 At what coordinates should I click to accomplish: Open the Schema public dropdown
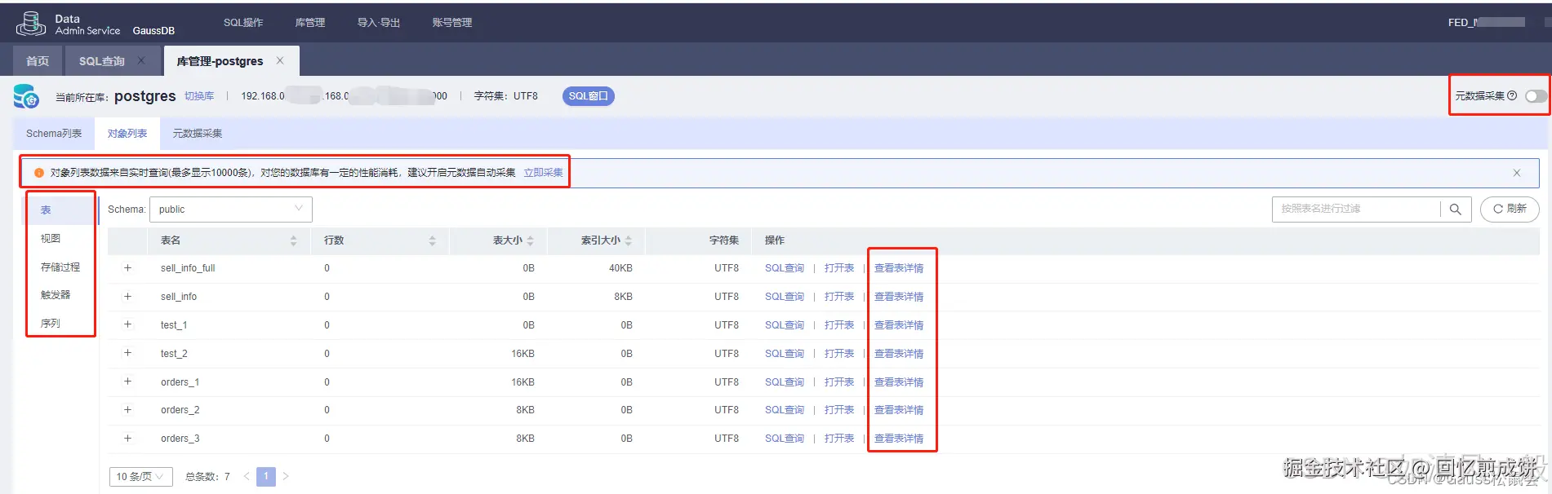[x=231, y=210]
